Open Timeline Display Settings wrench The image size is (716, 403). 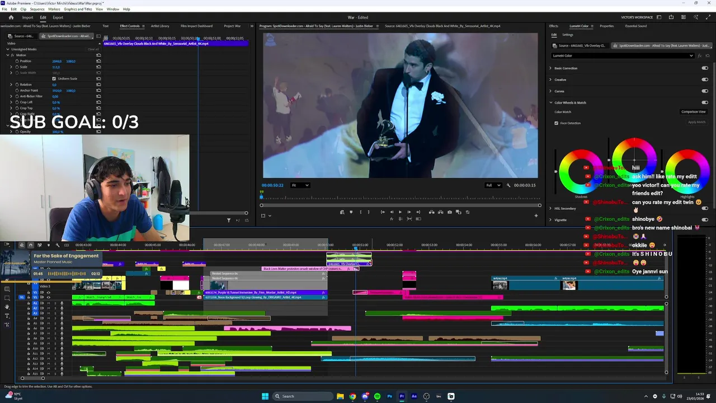(57, 245)
